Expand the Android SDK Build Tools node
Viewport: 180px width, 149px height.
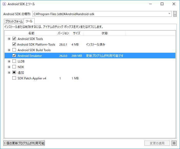9,50
